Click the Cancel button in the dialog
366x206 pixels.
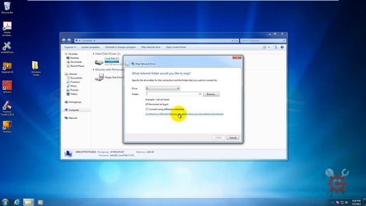coord(233,137)
